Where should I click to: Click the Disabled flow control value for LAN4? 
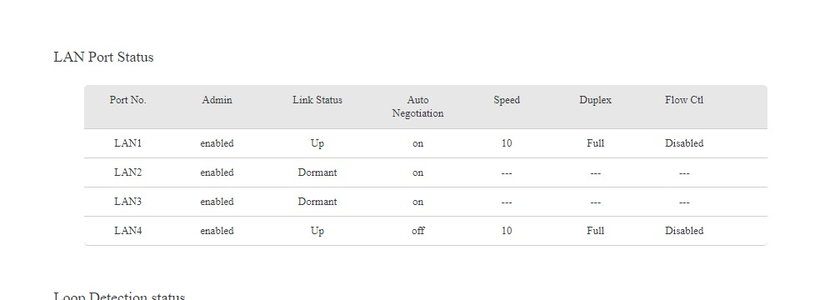click(x=684, y=231)
